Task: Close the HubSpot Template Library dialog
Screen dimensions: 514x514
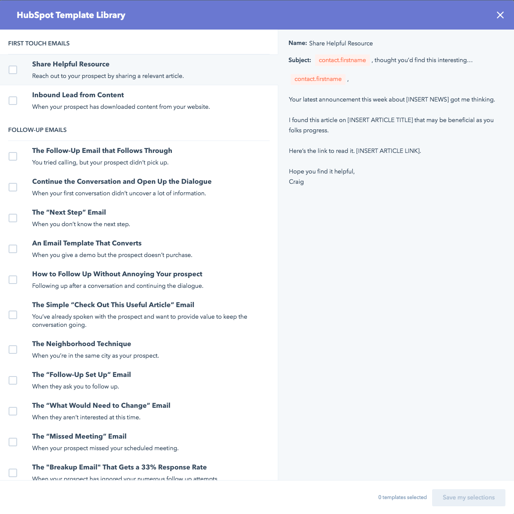Action: point(500,15)
